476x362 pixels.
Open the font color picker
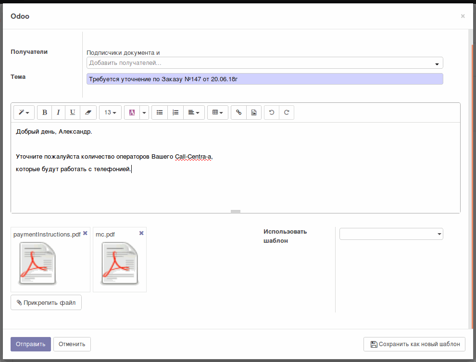click(143, 112)
